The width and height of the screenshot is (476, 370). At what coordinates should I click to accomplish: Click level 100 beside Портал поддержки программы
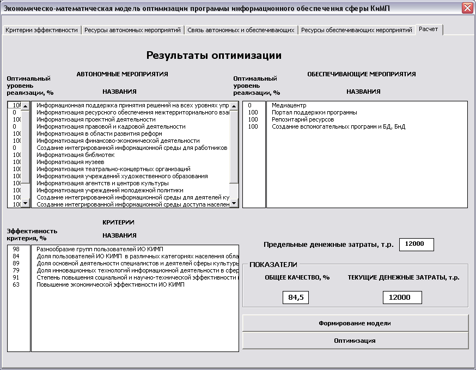click(254, 112)
